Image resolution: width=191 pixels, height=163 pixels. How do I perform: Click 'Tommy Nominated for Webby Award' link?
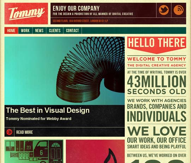39,119
